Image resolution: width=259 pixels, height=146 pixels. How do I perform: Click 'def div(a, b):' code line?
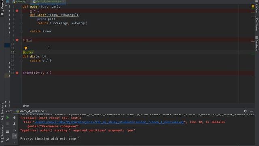pyautogui.click(x=35, y=56)
